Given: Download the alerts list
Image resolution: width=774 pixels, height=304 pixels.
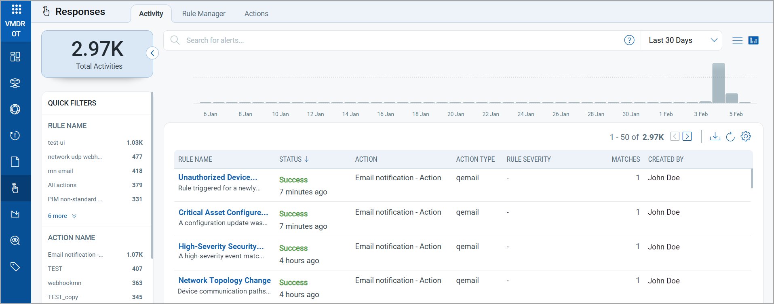Looking at the screenshot, I should (715, 137).
